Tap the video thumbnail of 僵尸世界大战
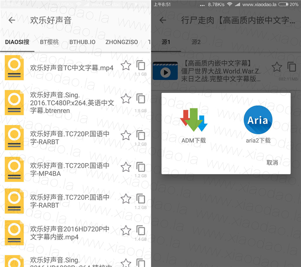The image size is (301, 267). (165, 71)
